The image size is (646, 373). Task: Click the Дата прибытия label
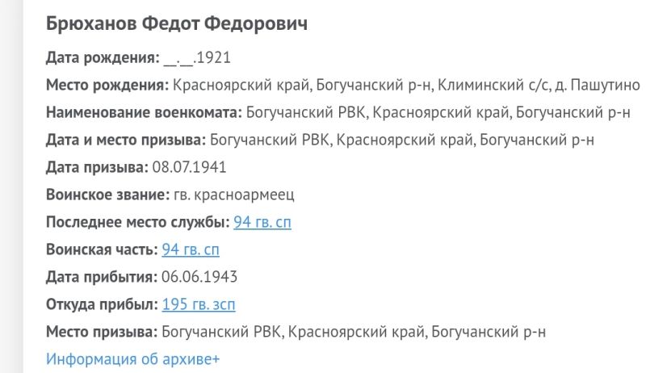coord(102,277)
